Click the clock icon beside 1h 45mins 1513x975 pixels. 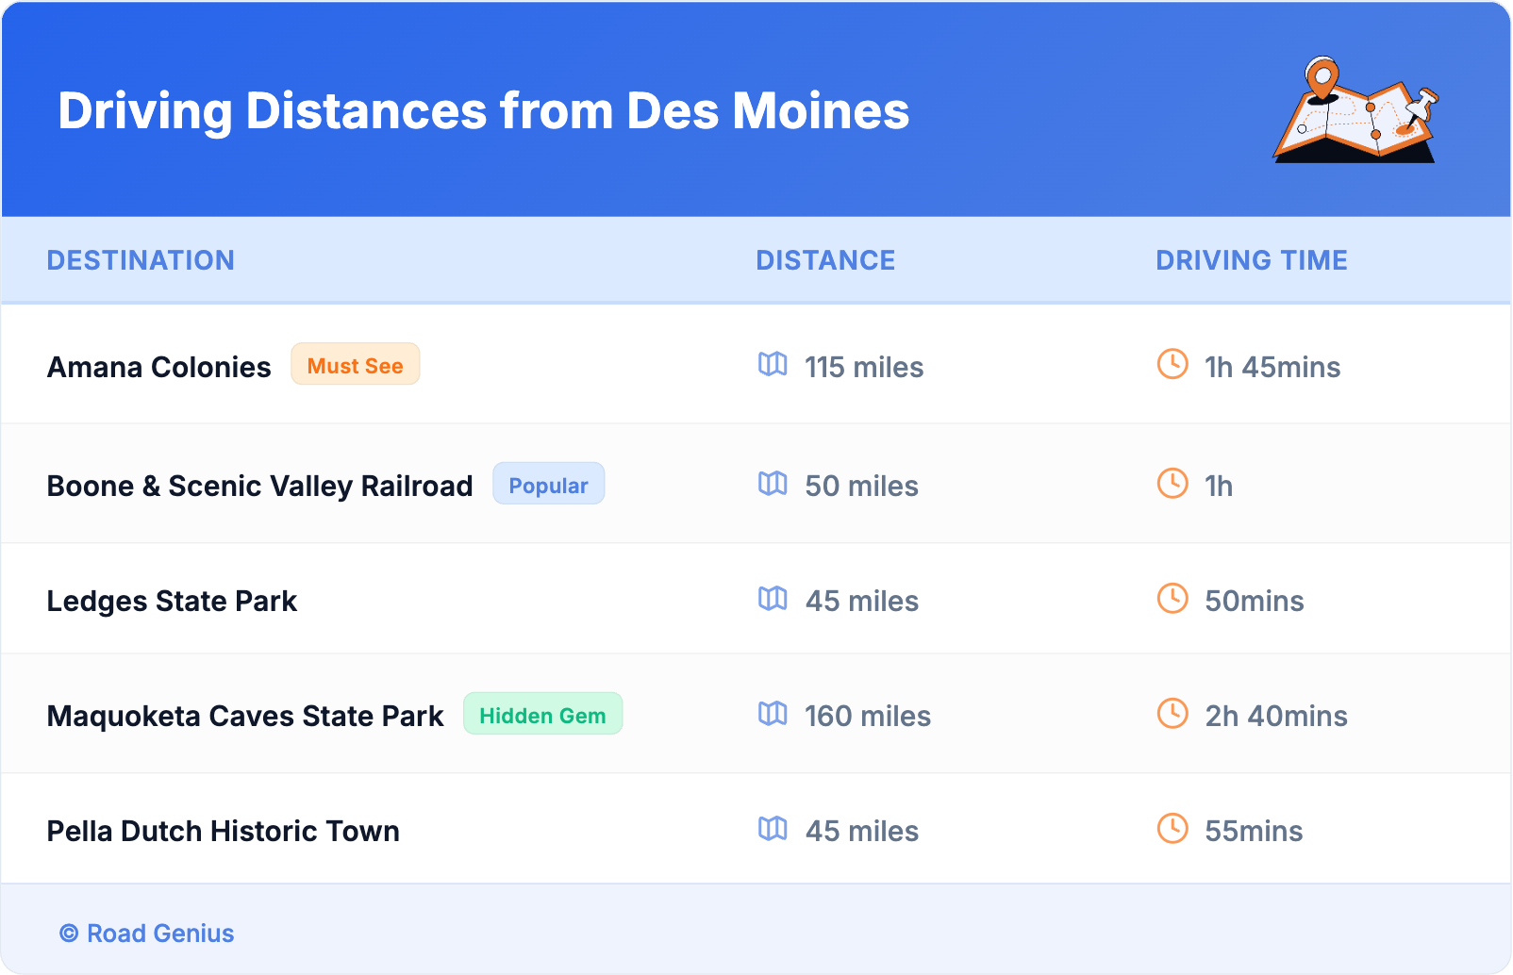click(x=1172, y=365)
